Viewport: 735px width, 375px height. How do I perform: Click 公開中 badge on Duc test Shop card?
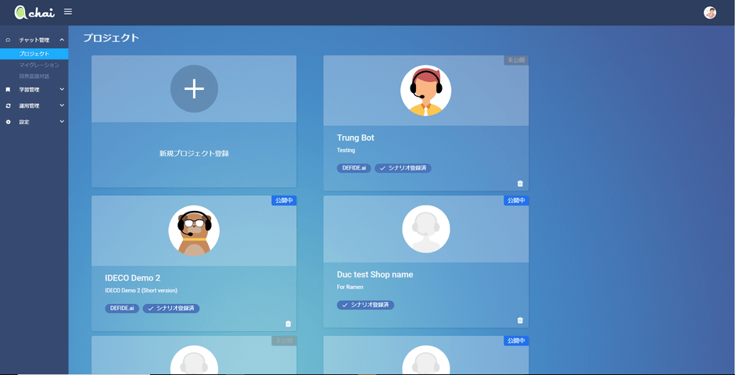pos(516,200)
